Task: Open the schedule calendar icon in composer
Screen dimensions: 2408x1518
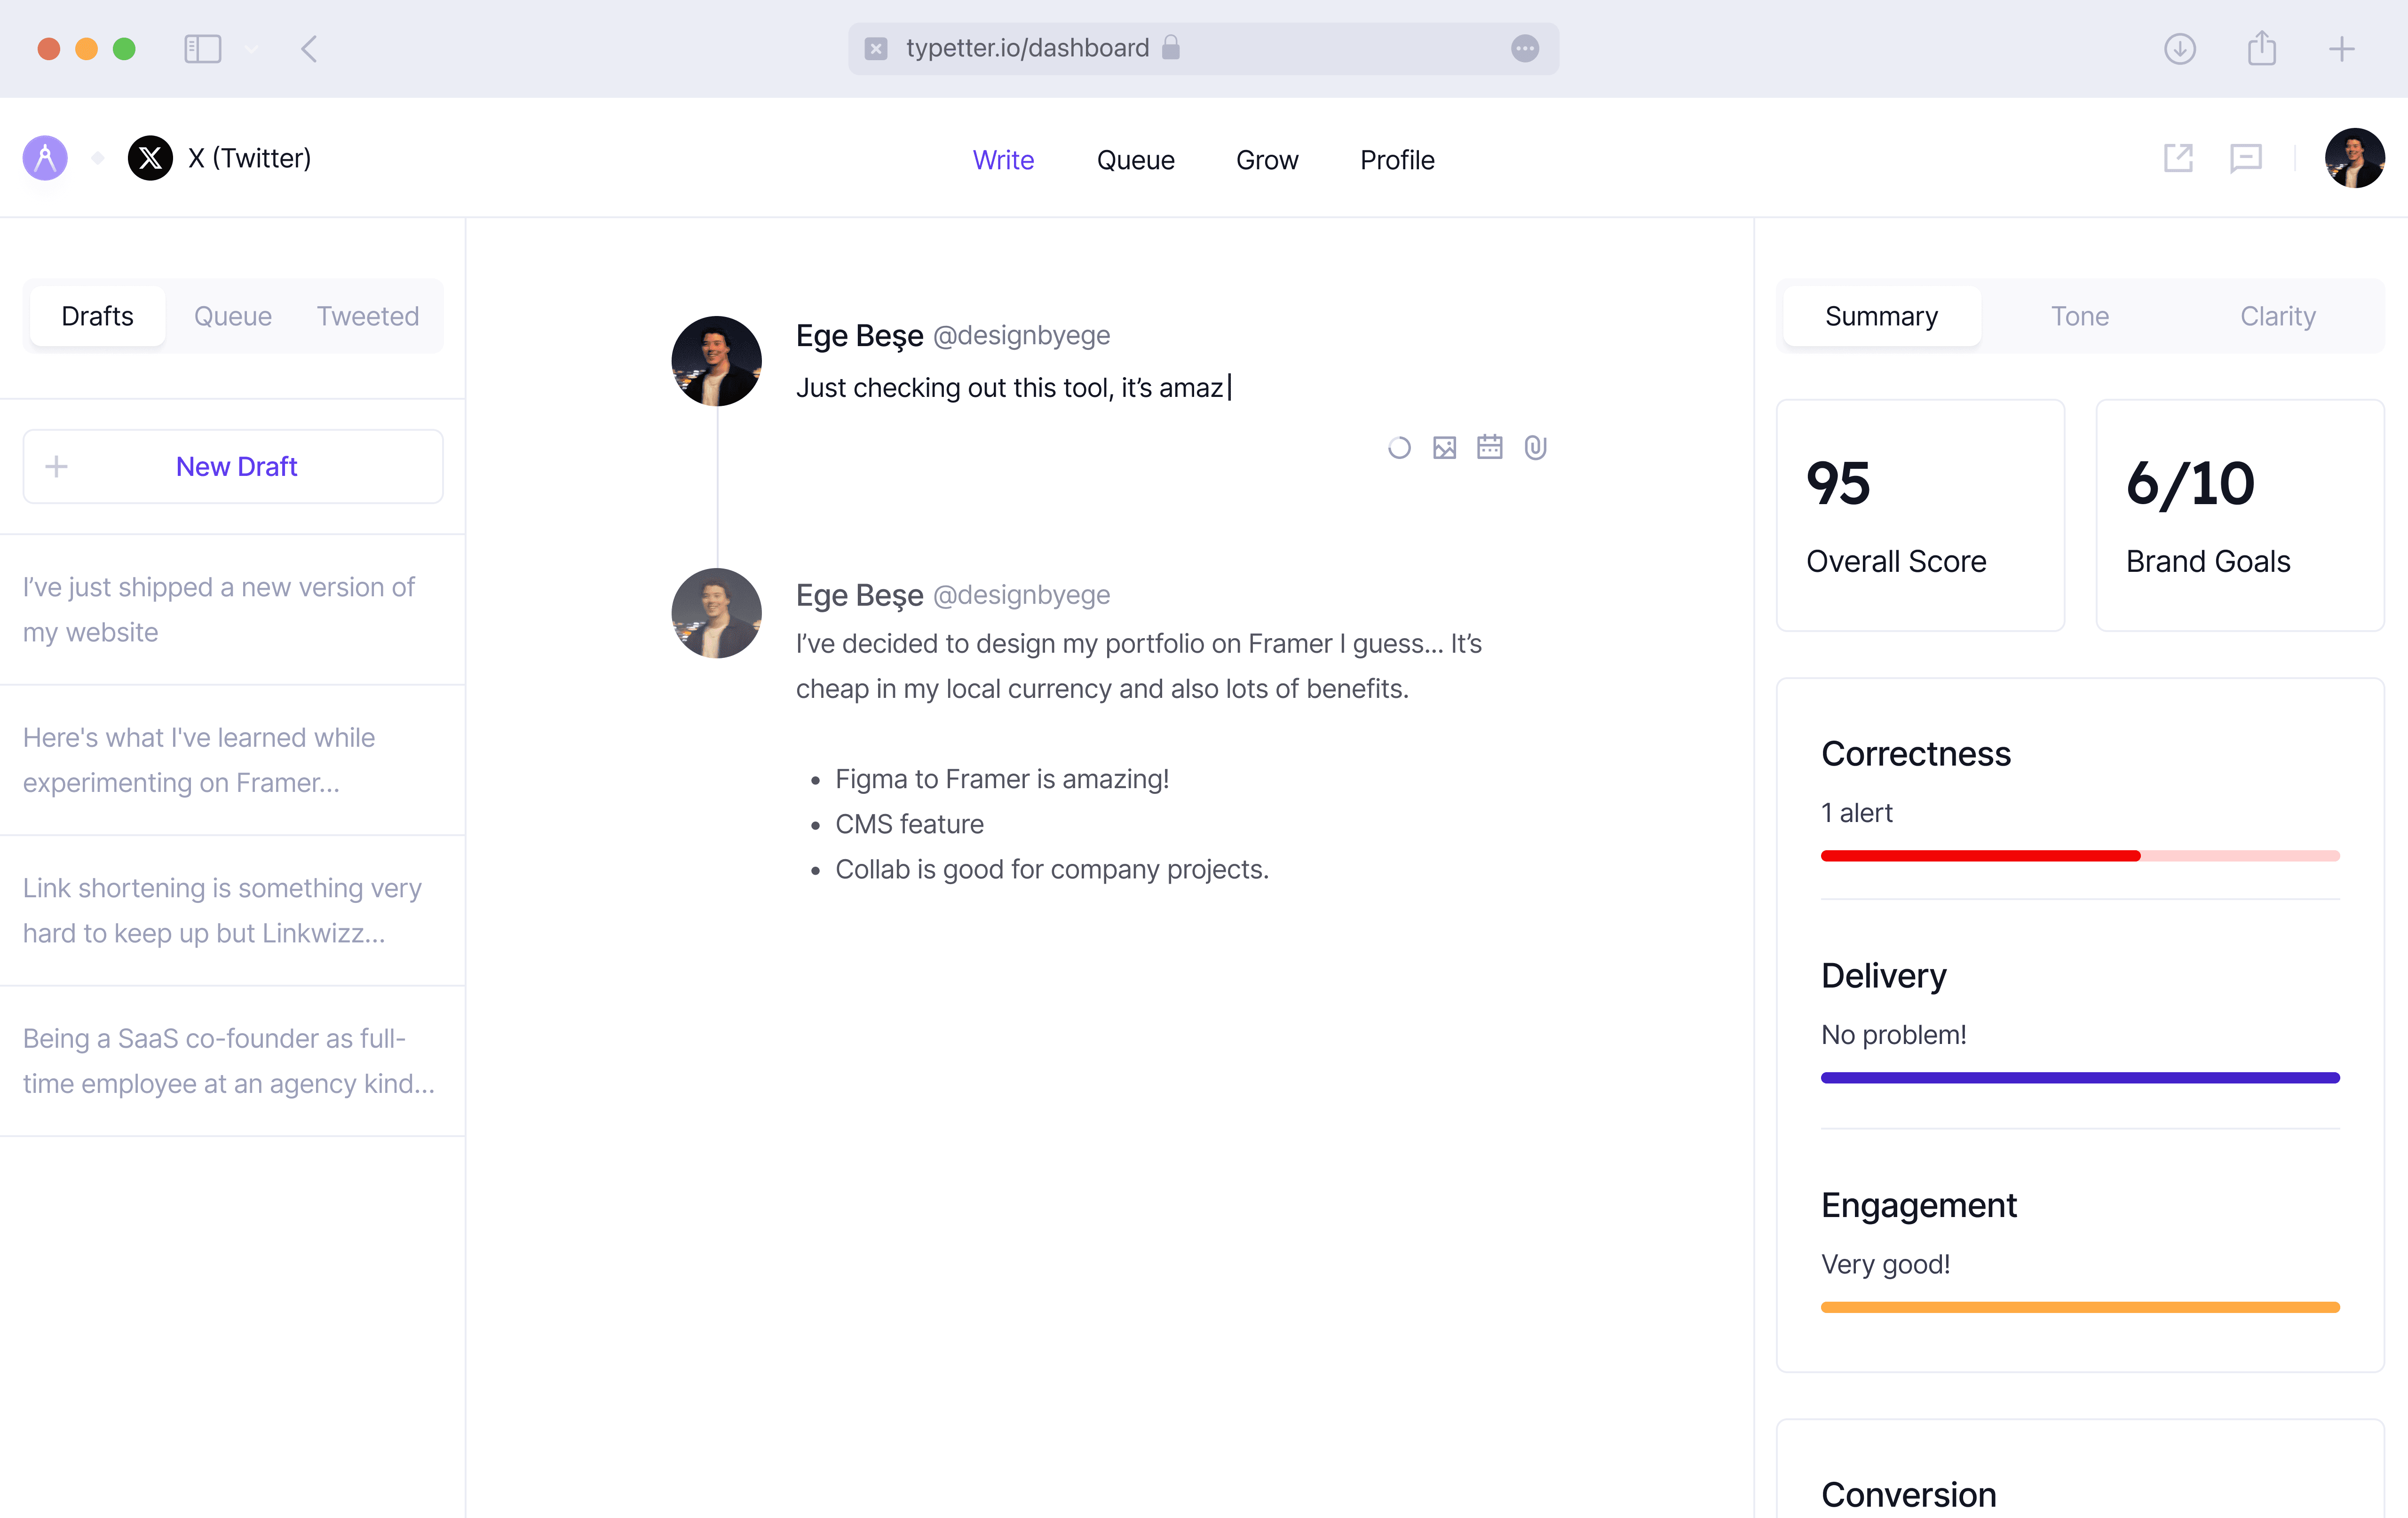Action: 1489,447
